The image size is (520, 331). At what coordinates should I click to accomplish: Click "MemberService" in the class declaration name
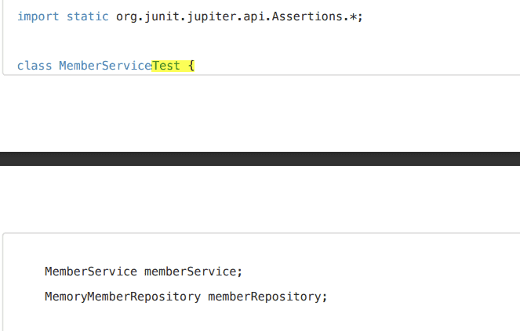click(x=104, y=66)
